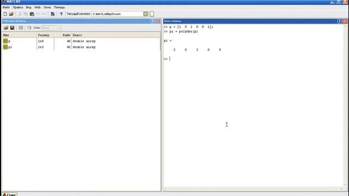This screenshot has height=196, width=349.
Task: Select the variable pi icon in workspace
Action: (5, 47)
